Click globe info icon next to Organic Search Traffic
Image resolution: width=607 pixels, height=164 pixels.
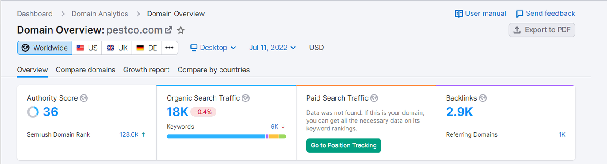tap(246, 98)
